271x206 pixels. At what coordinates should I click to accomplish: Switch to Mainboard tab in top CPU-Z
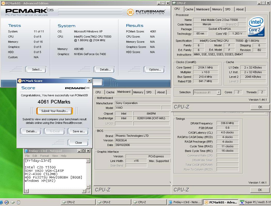coord(203,9)
